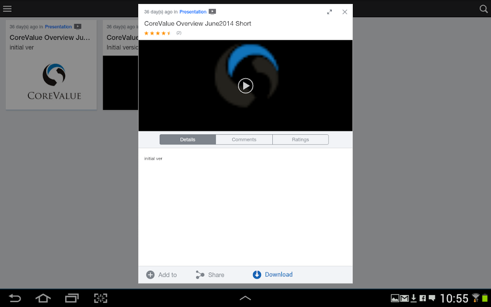
Task: Open the Presentation link on the first background card
Action: (58, 27)
